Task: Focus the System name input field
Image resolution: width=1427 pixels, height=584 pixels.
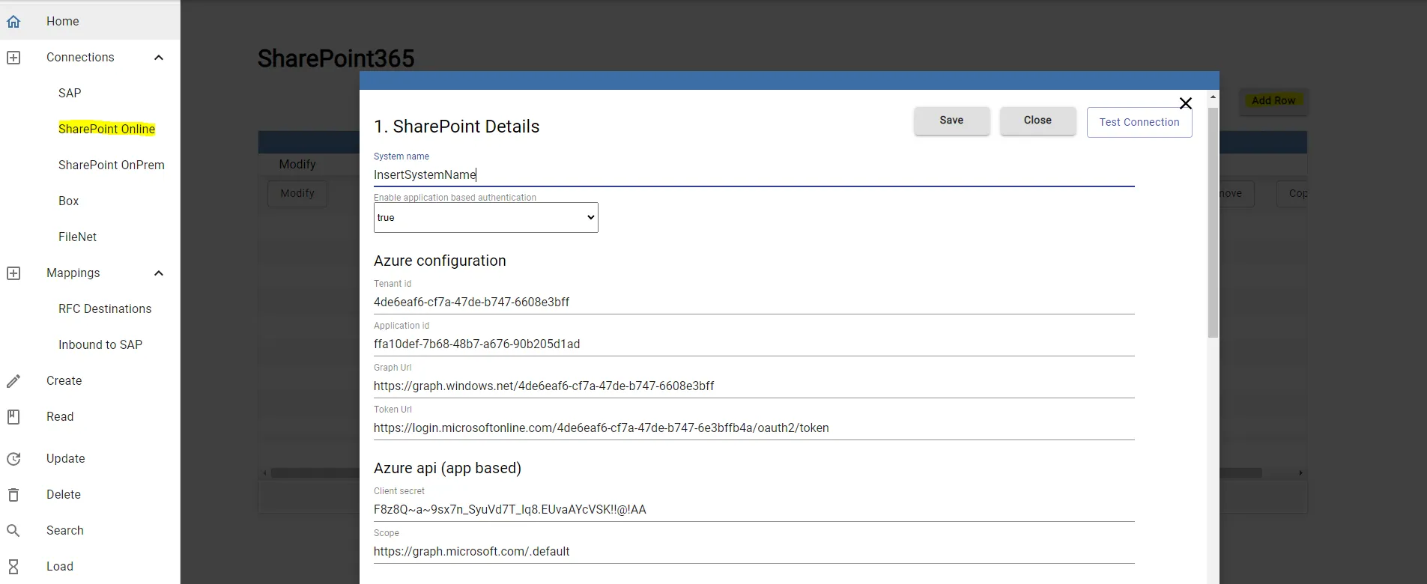Action: pyautogui.click(x=754, y=175)
